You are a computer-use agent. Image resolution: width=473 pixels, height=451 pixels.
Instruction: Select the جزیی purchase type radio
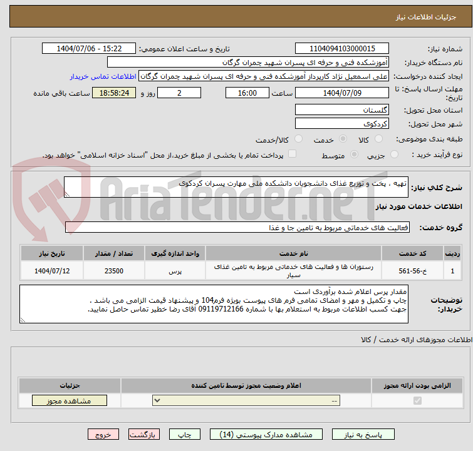click(x=394, y=155)
